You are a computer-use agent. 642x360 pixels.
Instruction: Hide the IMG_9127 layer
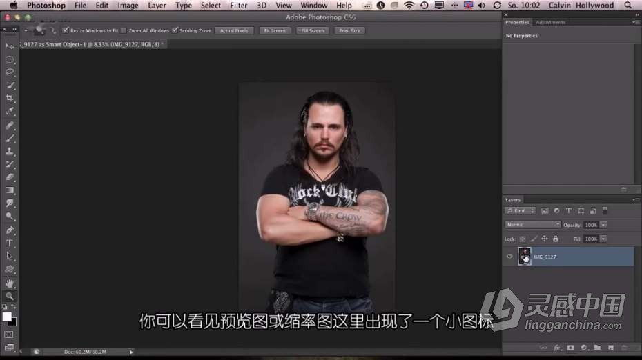coord(509,257)
